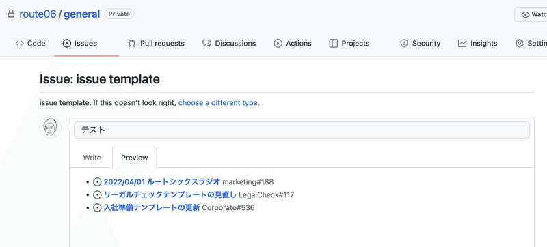
Task: Click the eye icon on Watch button
Action: tap(525, 14)
